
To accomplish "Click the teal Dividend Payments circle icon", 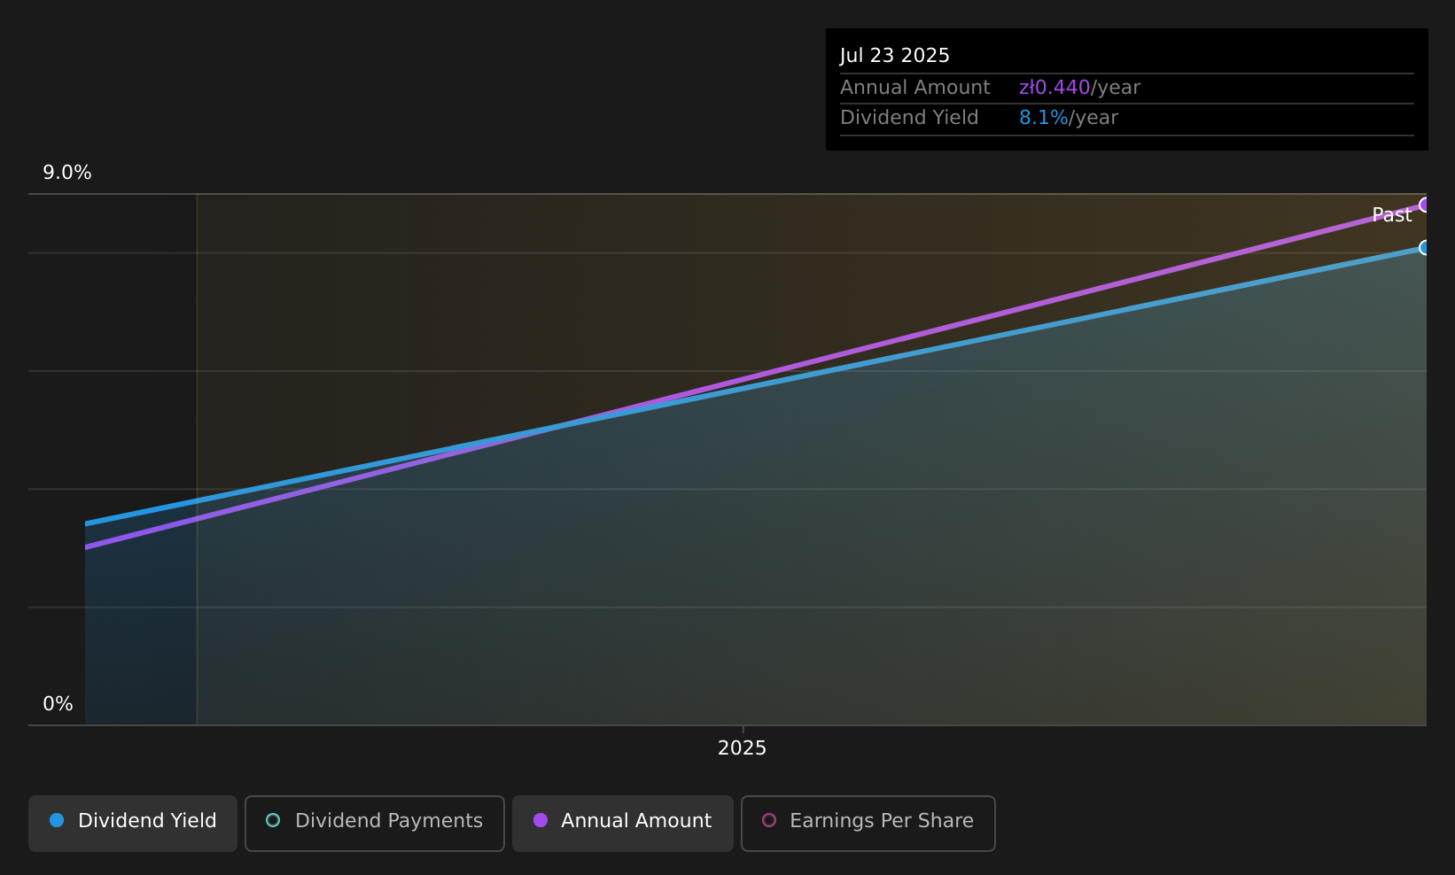I will click(273, 820).
